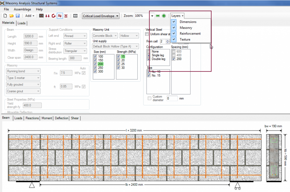Create a new file

tap(5, 16)
